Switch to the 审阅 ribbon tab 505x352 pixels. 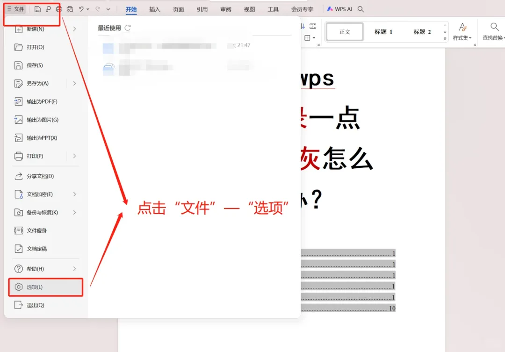coord(226,9)
